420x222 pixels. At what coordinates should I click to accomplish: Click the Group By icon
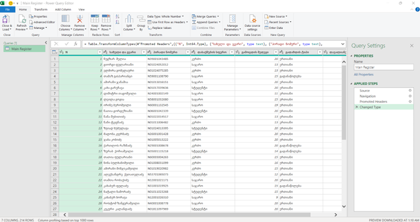pyautogui.click(x=141, y=20)
